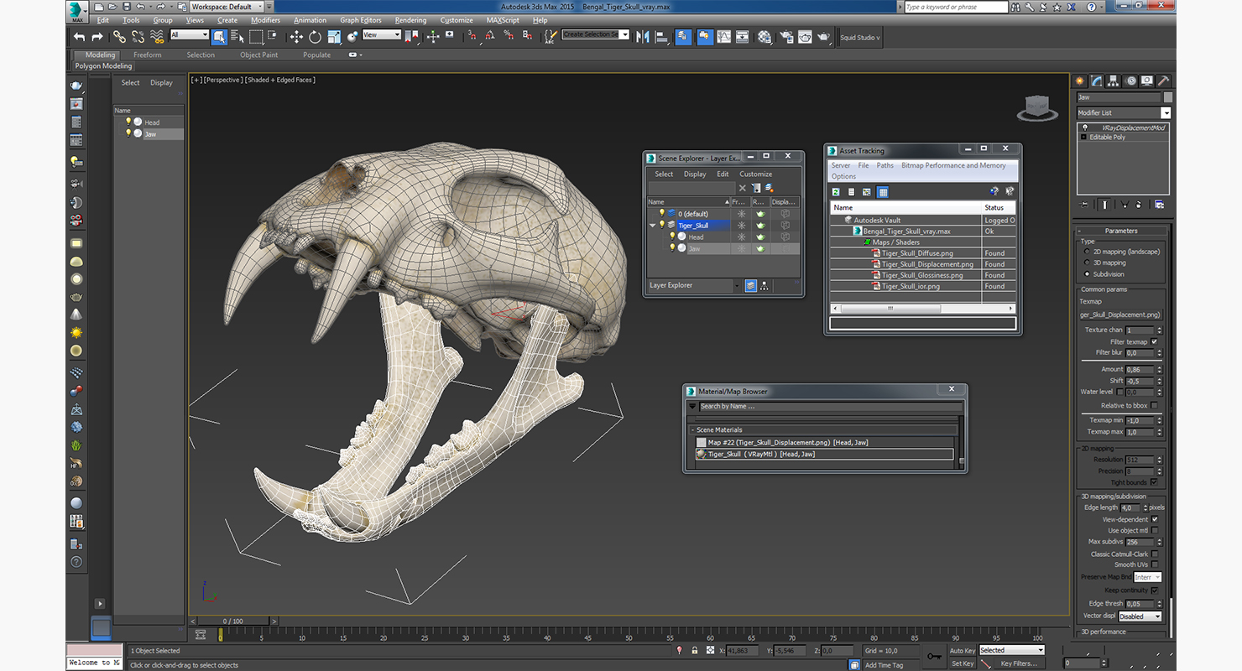Screen dimensions: 1242x671
Task: Toggle the Filter texmap checkbox
Action: tap(1155, 341)
